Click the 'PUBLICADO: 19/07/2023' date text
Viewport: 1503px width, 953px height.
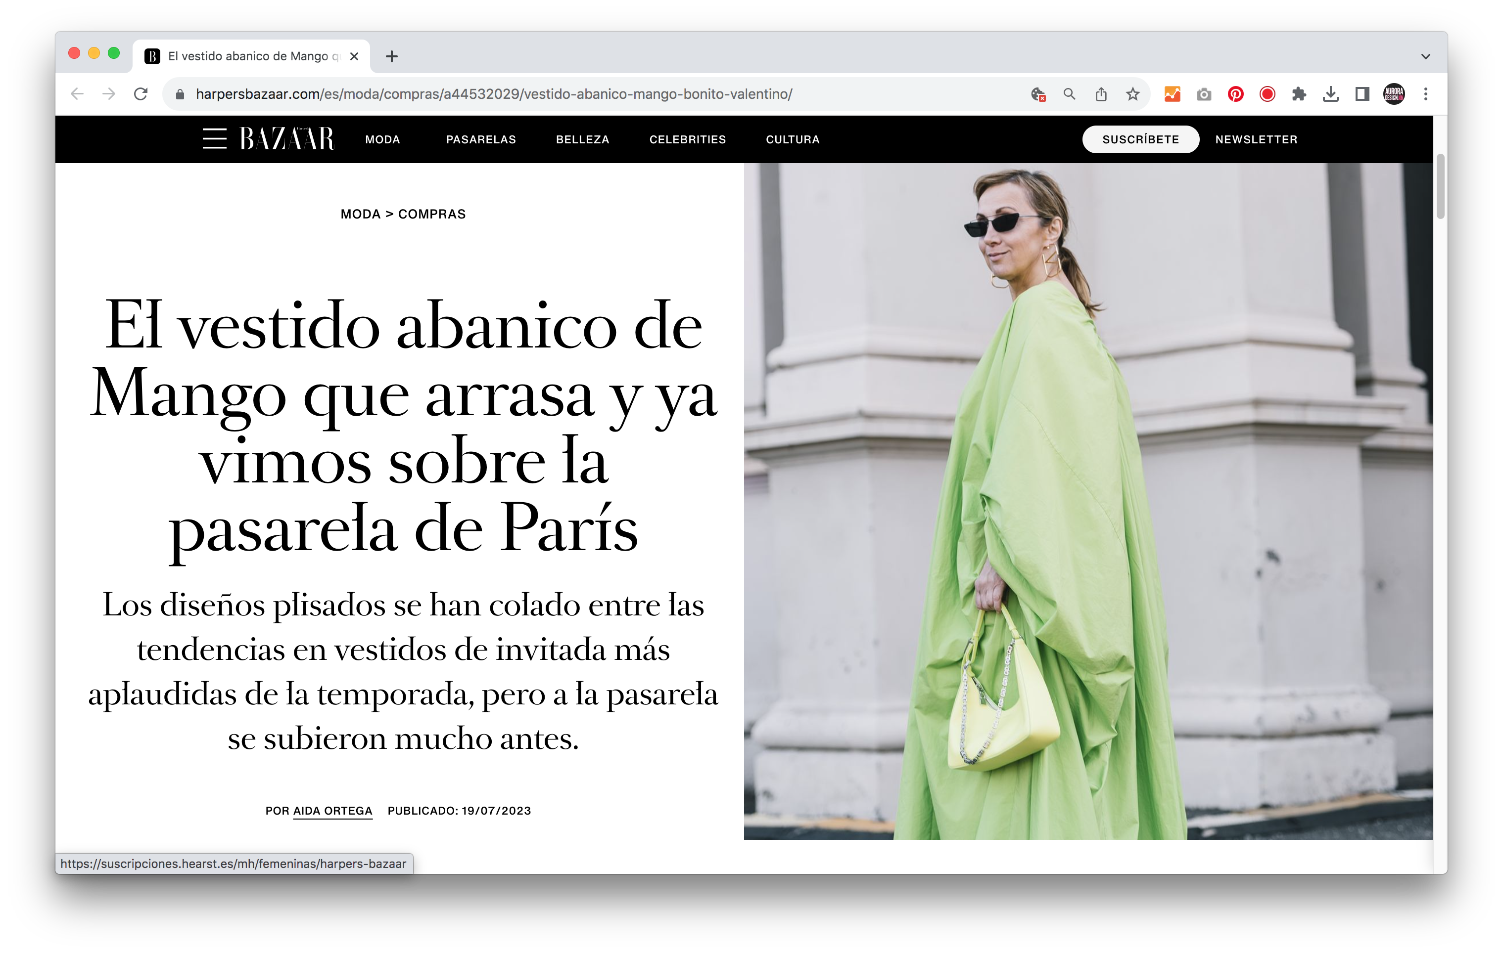(x=460, y=812)
